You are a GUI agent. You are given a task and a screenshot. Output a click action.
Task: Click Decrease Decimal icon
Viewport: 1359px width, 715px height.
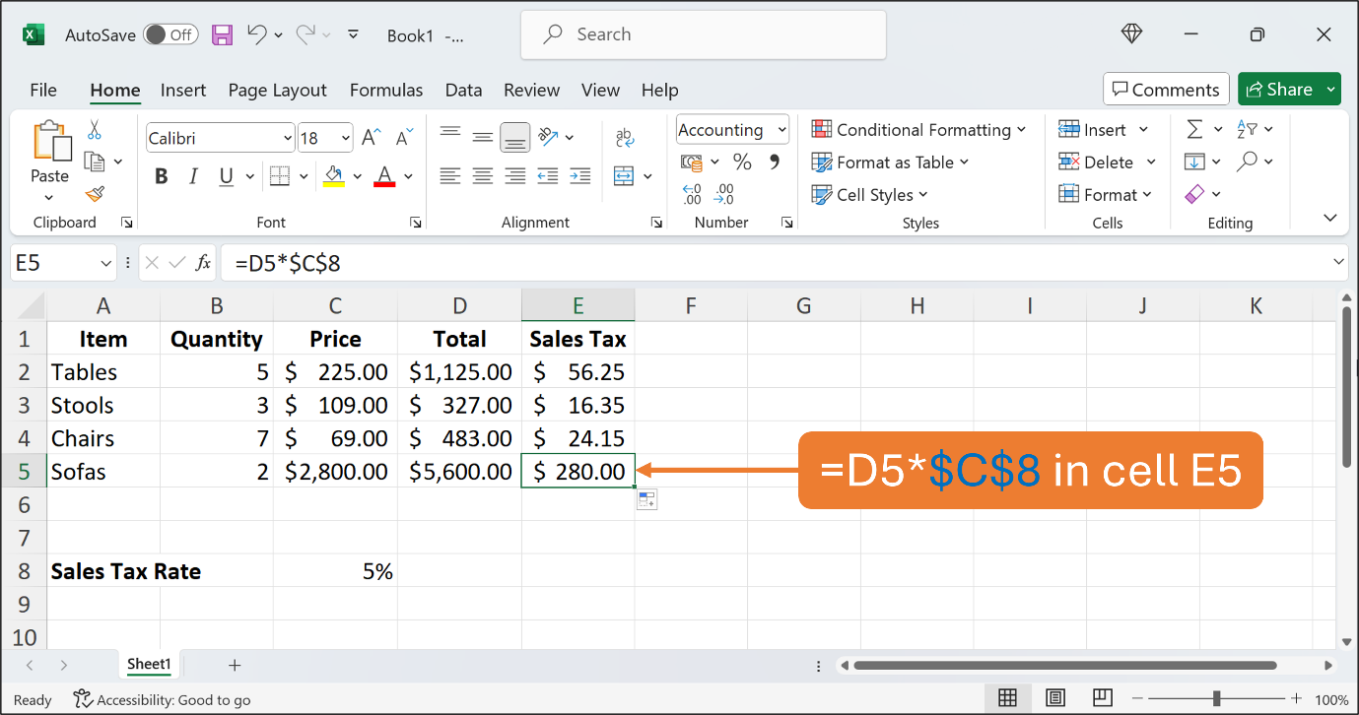pos(725,194)
